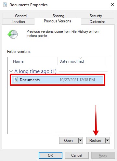The image size is (117, 161).
Task: Click the Cancel button
Action: 77,155
